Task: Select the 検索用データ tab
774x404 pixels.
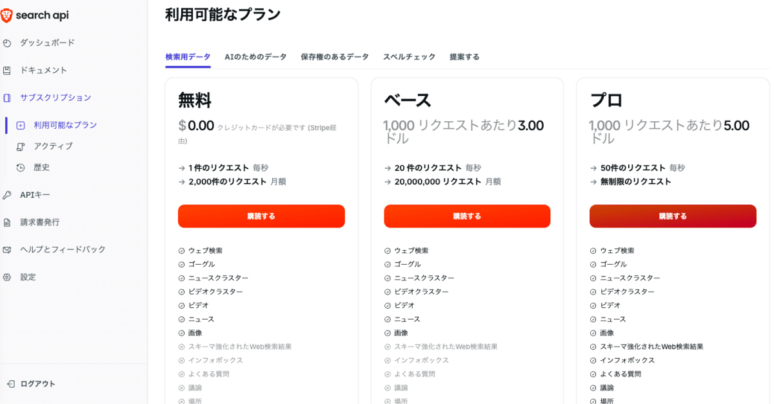Action: click(x=188, y=57)
